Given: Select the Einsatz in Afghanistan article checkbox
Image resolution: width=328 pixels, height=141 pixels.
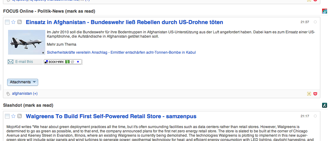Looking at the screenshot, I should (x=7, y=22).
